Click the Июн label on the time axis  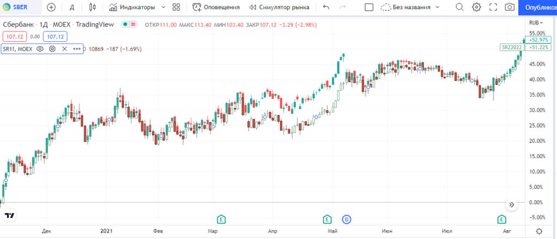click(387, 231)
